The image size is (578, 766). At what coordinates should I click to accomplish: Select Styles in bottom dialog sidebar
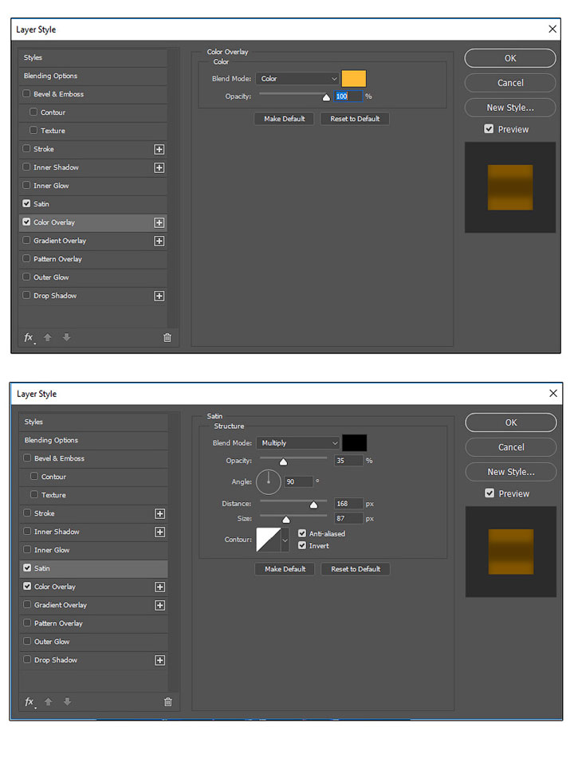coord(94,422)
